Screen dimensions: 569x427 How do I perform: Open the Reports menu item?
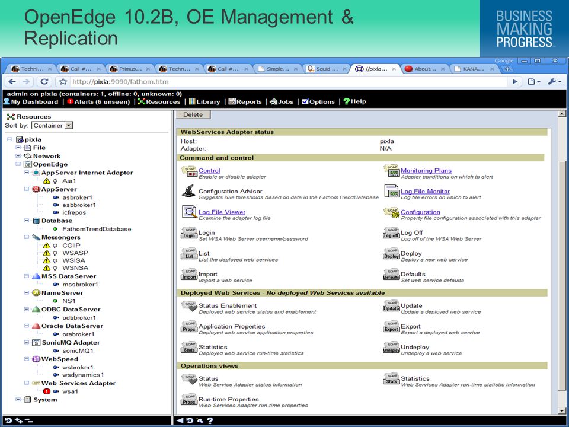(245, 101)
